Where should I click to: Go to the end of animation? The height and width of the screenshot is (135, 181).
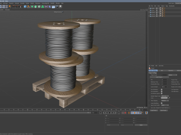point(119,113)
